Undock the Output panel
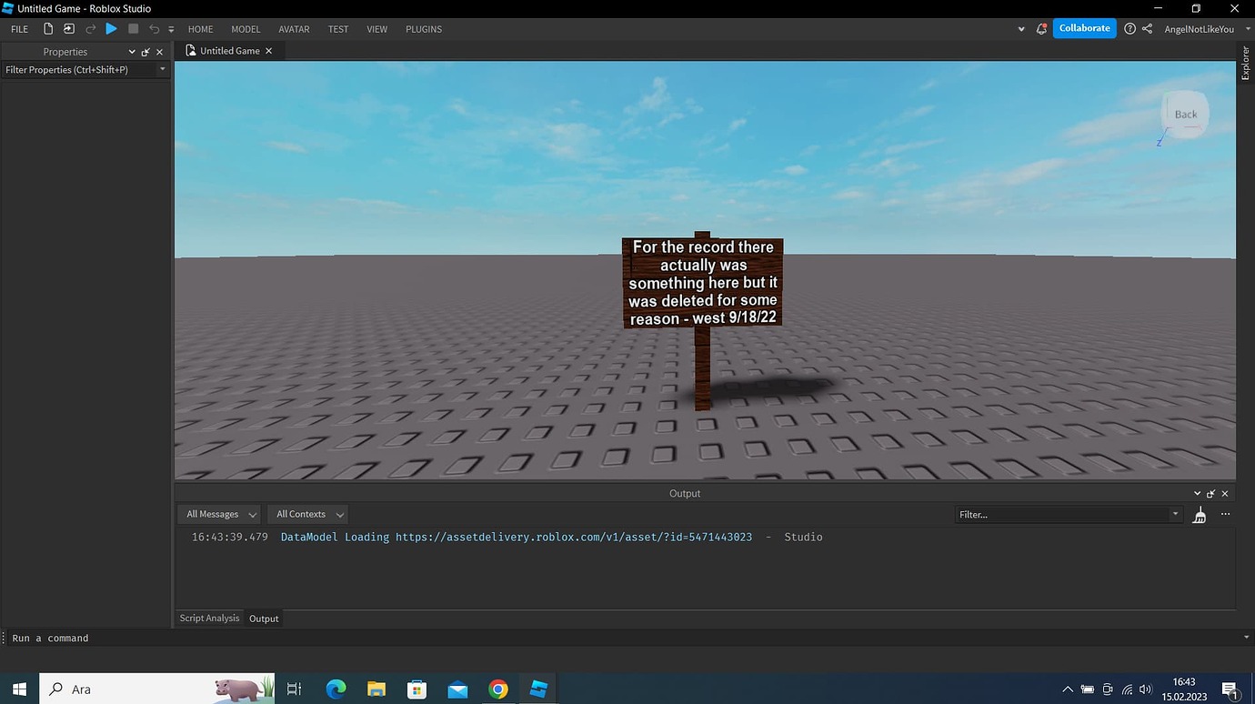Viewport: 1255px width, 704px height. (1210, 493)
